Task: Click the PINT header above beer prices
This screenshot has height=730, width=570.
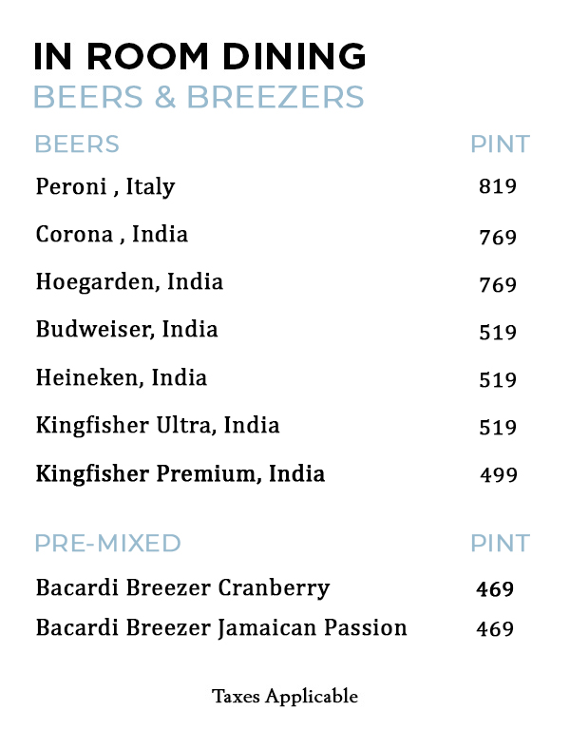Action: pyautogui.click(x=500, y=144)
